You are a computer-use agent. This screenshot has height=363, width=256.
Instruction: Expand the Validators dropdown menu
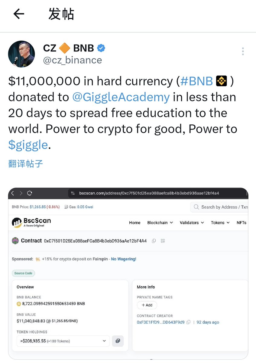point(192,223)
